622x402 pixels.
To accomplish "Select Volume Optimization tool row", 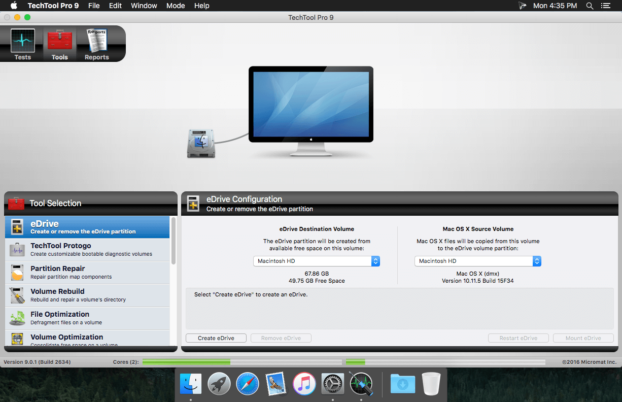I will 87,339.
